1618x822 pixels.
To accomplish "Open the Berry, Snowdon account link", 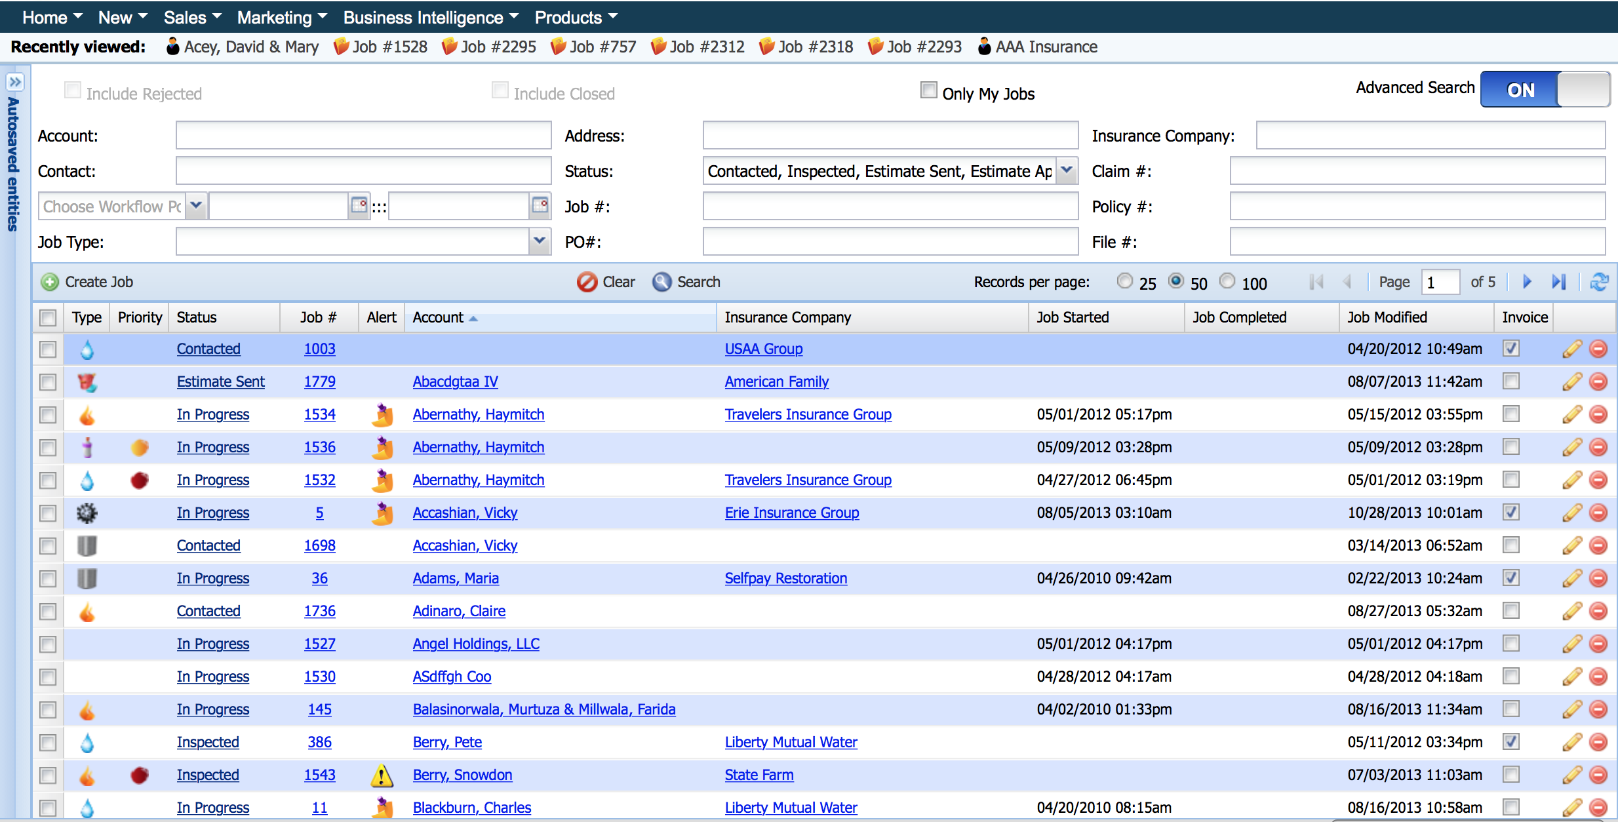I will coord(462,775).
